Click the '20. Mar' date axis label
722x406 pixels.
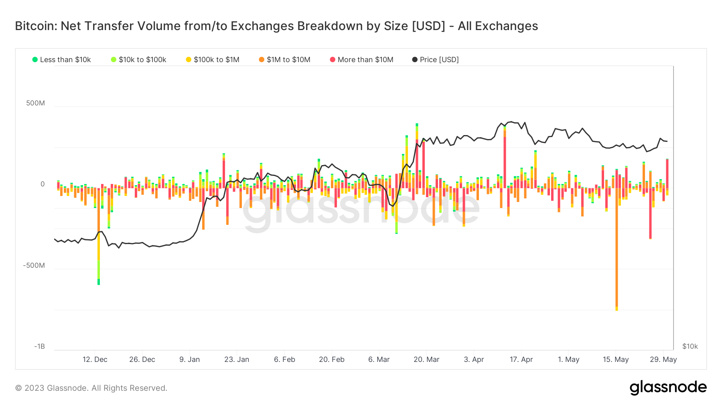point(426,360)
